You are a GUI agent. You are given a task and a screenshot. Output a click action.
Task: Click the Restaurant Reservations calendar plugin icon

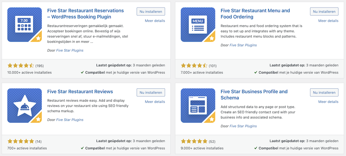point(25,25)
